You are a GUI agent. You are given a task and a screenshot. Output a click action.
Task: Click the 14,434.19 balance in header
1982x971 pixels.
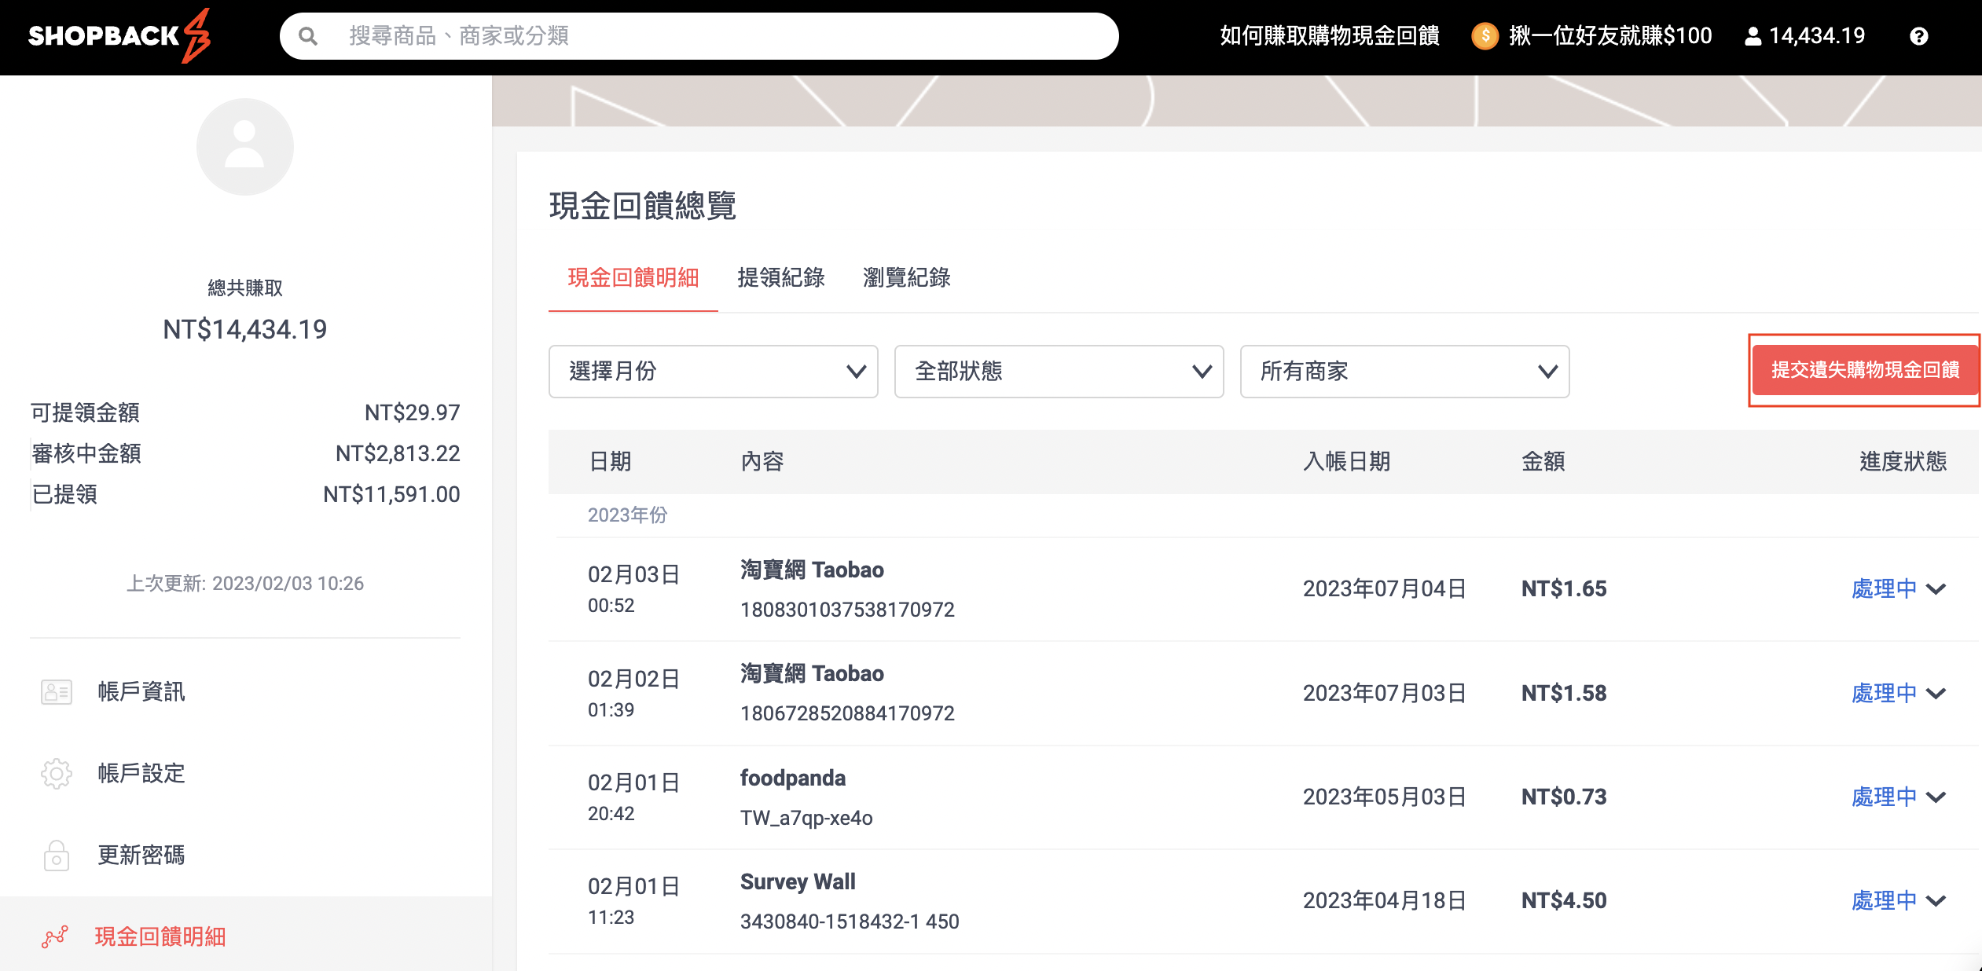(x=1817, y=36)
